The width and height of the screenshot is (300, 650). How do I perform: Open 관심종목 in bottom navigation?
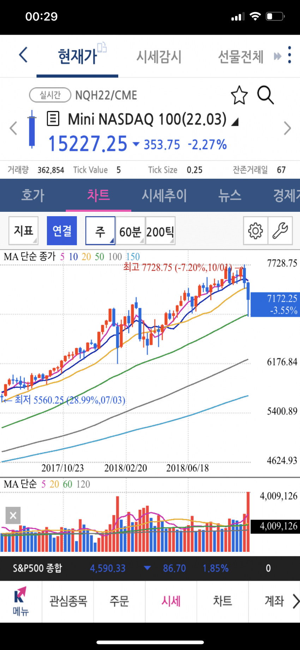(68, 601)
